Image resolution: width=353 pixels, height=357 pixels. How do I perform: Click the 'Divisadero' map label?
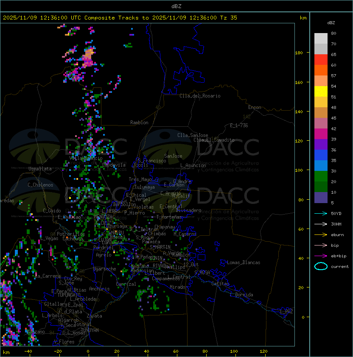[189, 210]
